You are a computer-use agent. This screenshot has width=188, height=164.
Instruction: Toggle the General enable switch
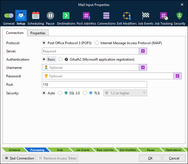[9, 16]
